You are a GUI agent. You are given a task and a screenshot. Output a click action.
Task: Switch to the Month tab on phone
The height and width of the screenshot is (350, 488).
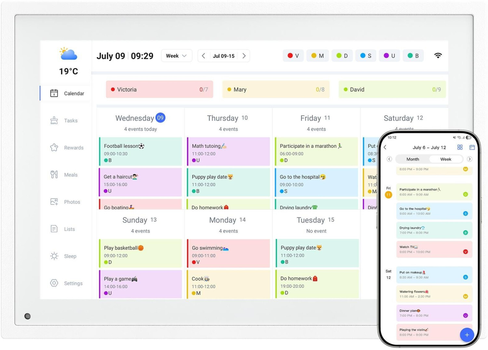pos(413,159)
